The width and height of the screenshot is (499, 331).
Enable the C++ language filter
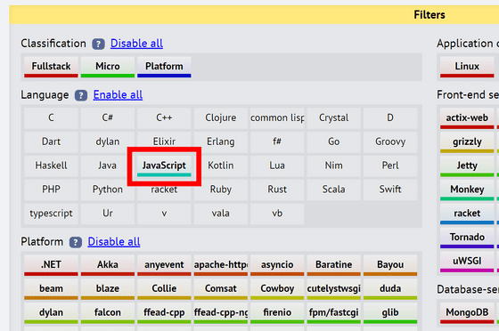(x=164, y=118)
